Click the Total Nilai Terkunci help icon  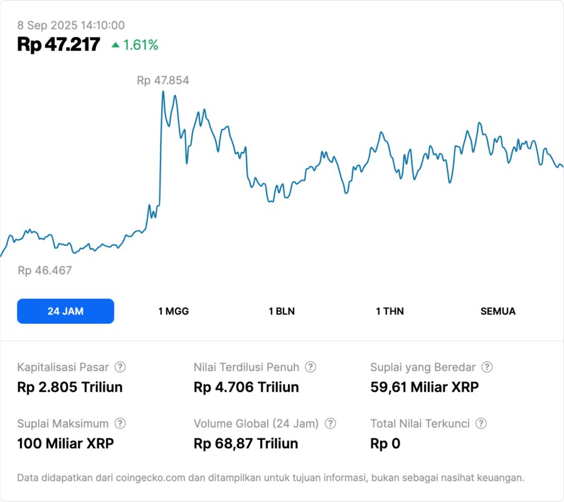point(481,424)
